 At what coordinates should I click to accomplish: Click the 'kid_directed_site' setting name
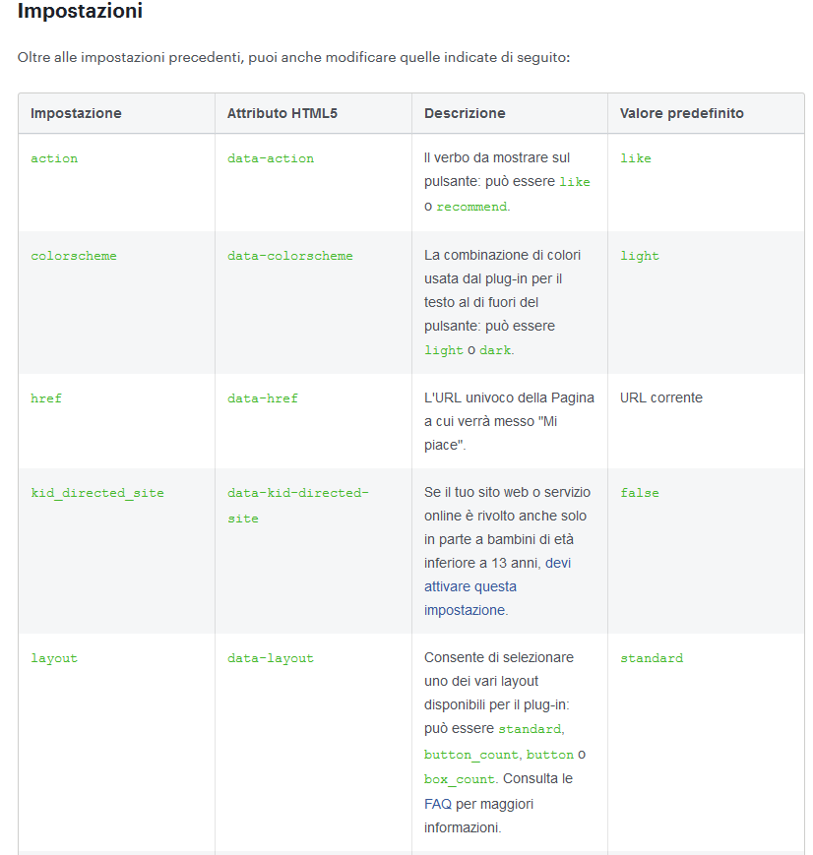(97, 493)
